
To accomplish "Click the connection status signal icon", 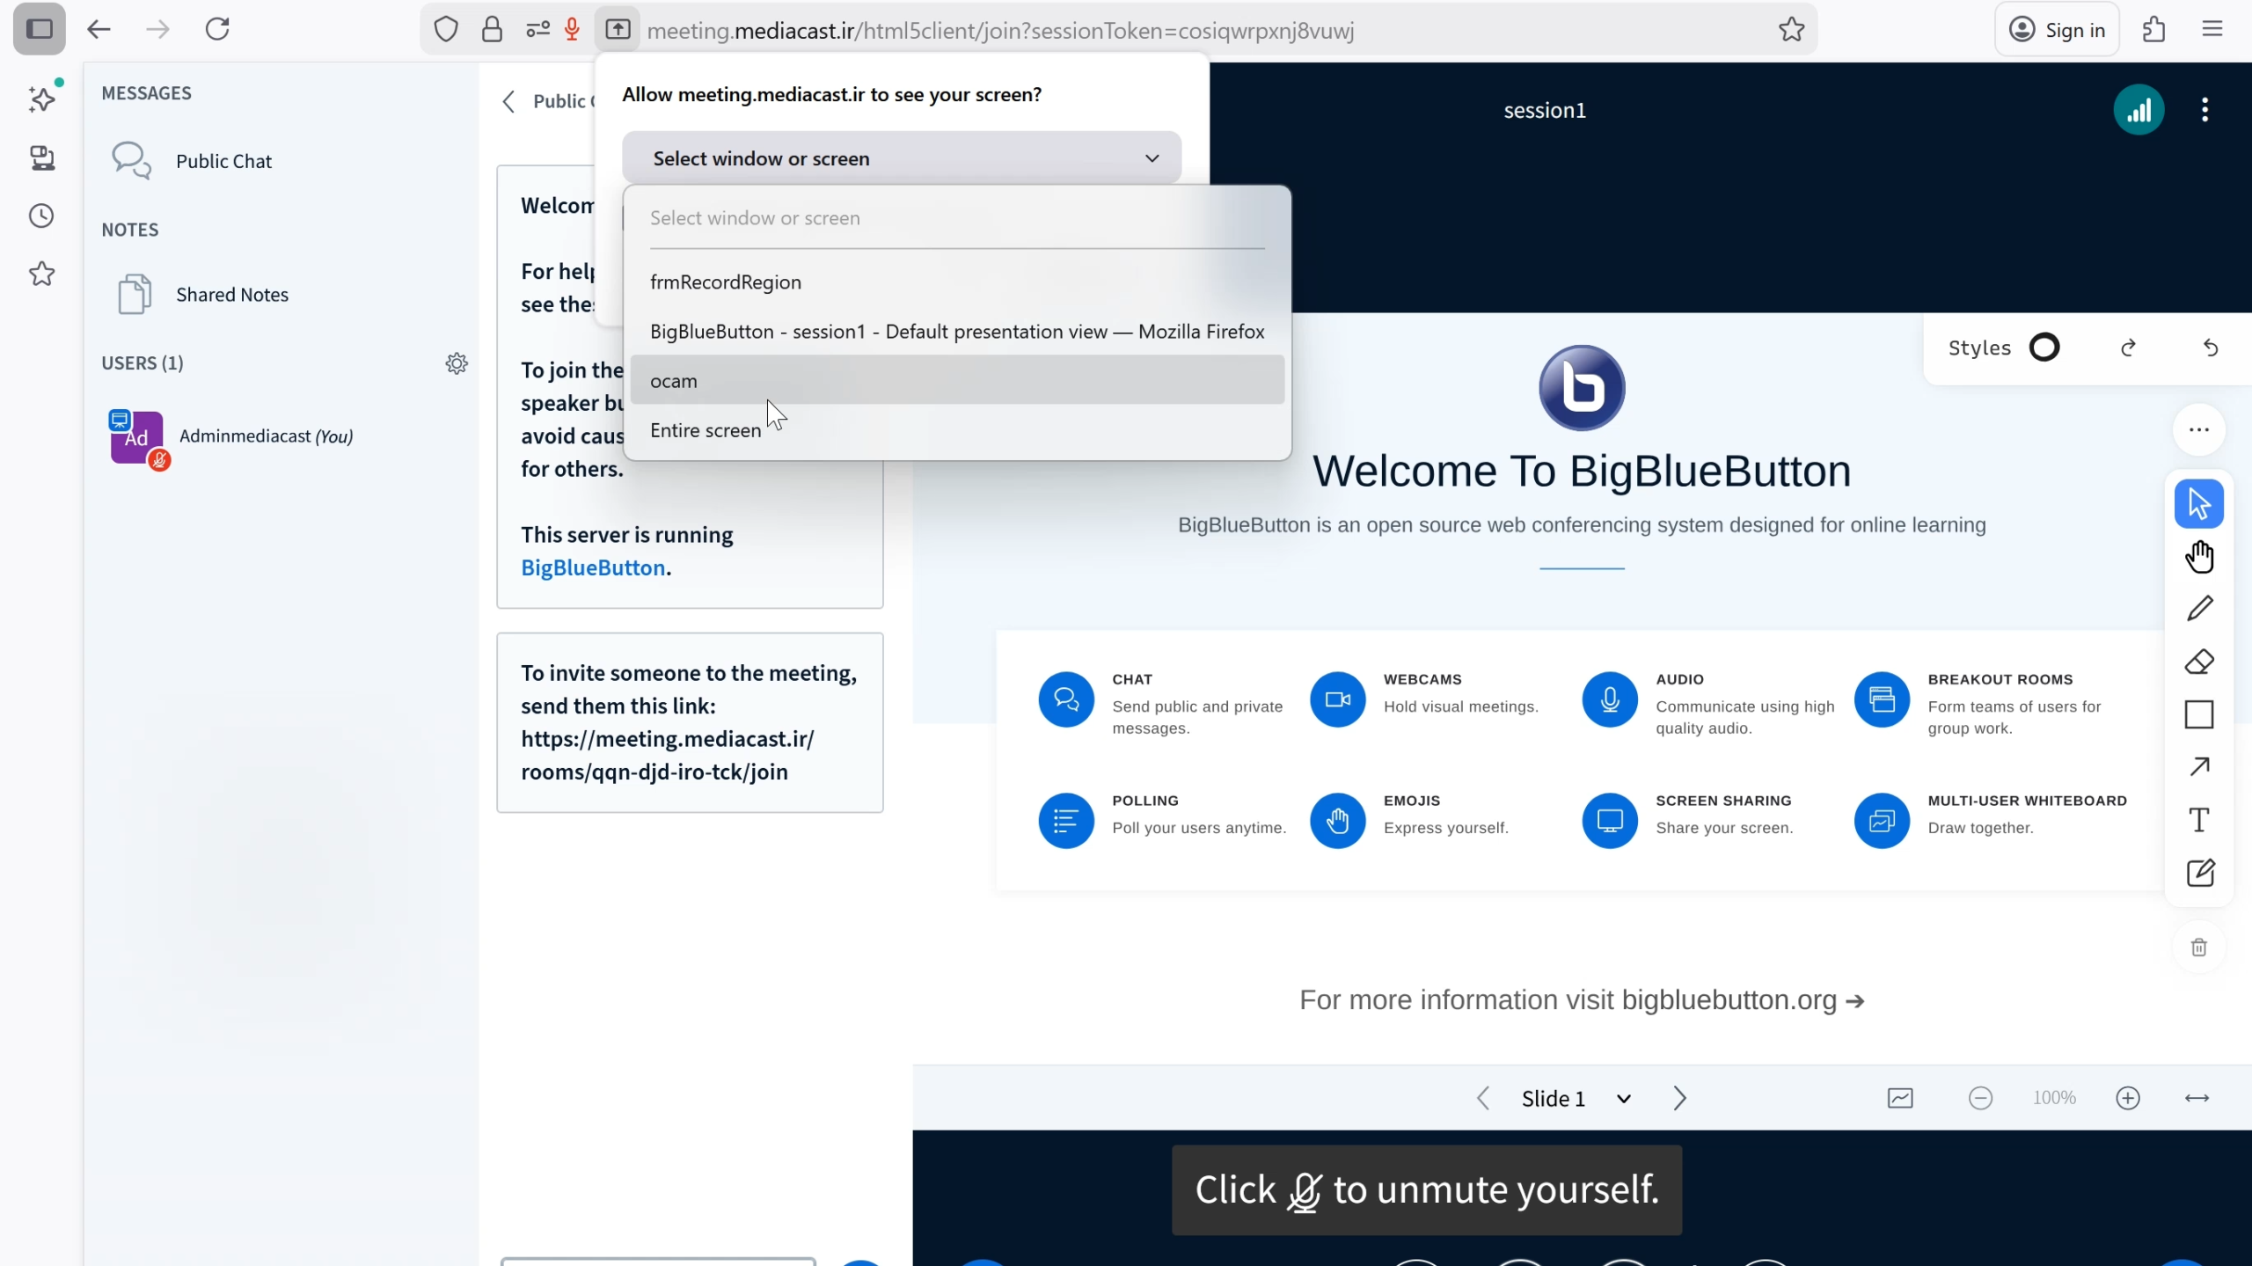I will click(x=2139, y=110).
